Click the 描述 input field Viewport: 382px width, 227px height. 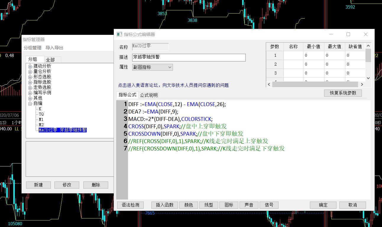click(x=189, y=57)
